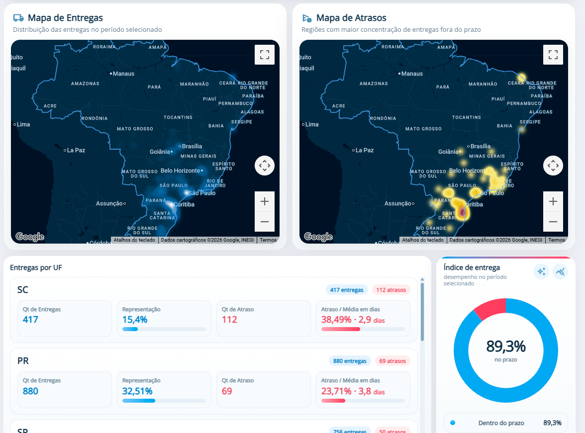The image size is (585, 433).
Task: Click Belo Horizonte label on Entregas map
Action: click(181, 171)
